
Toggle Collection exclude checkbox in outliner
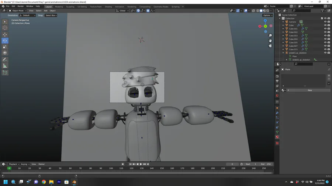[x=322, y=18]
